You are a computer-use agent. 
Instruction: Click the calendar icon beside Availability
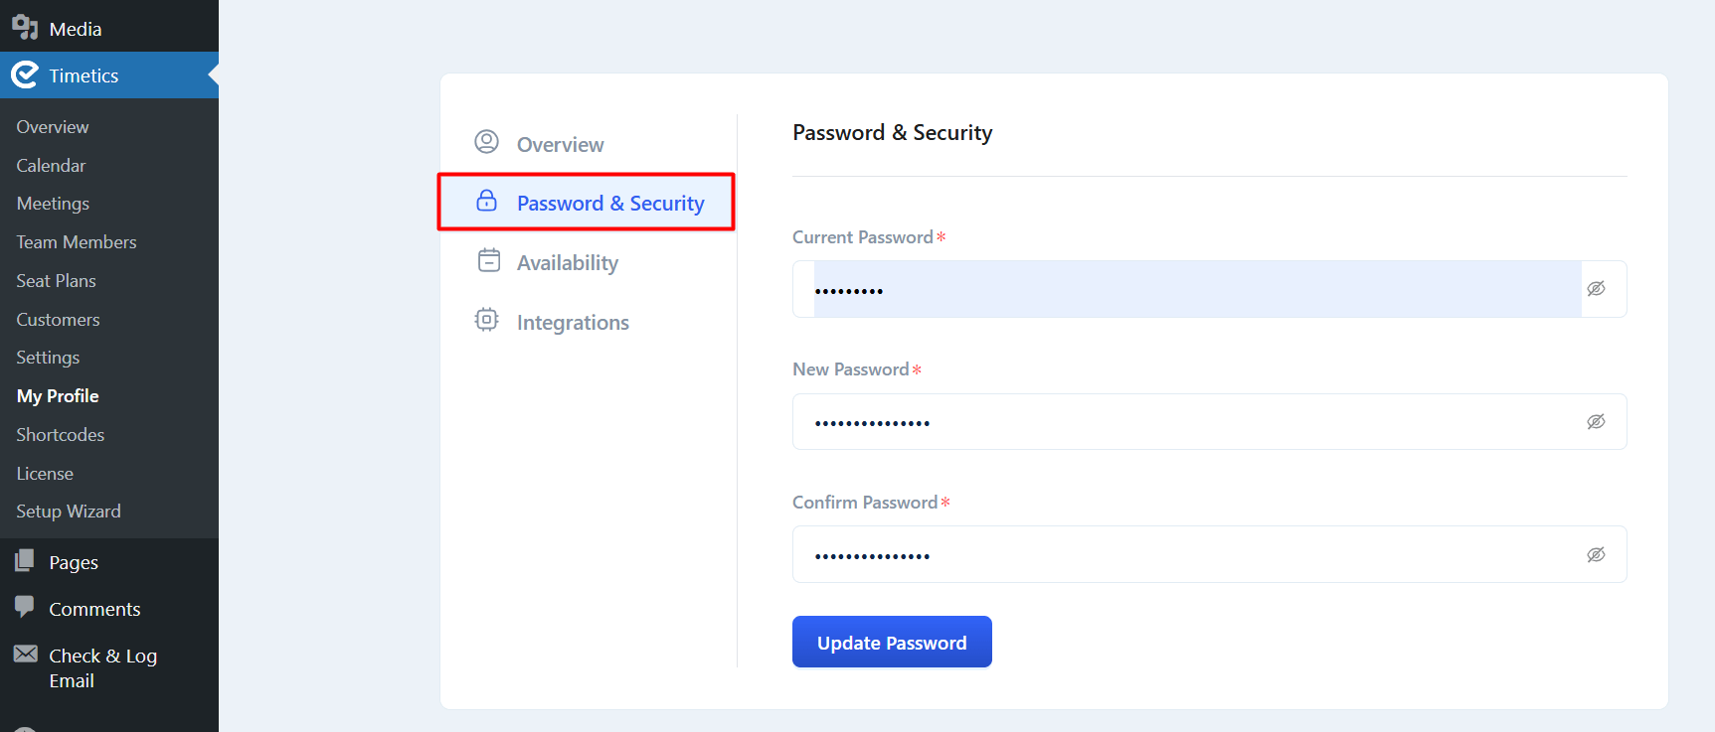point(488,260)
